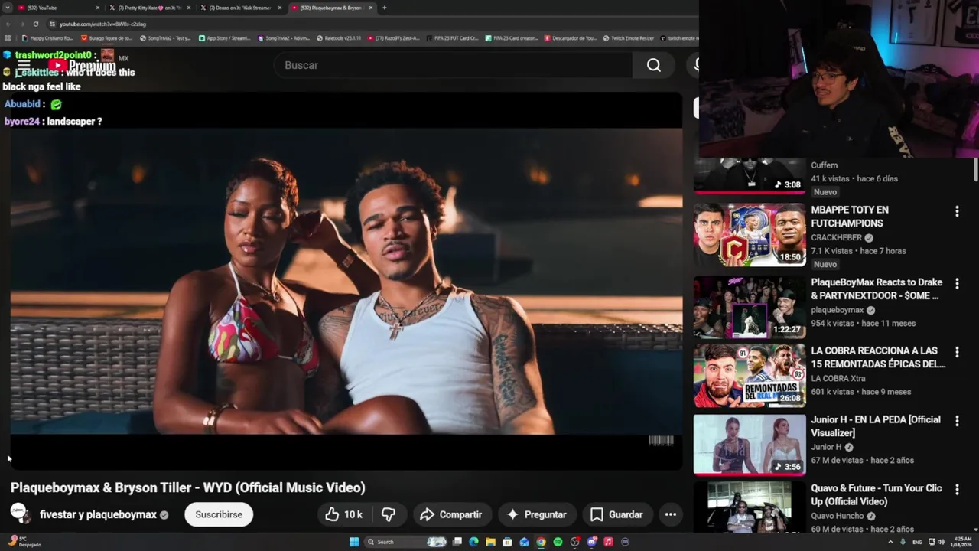979x551 pixels.
Task: Open the Preguntar AI button
Action: pyautogui.click(x=536, y=514)
